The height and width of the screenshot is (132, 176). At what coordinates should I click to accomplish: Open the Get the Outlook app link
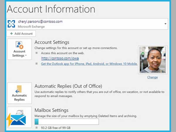click(x=89, y=64)
